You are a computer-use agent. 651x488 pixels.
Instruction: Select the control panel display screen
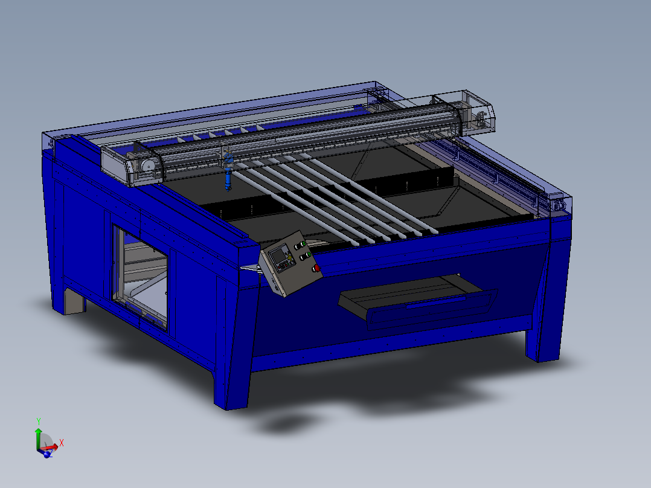[277, 256]
